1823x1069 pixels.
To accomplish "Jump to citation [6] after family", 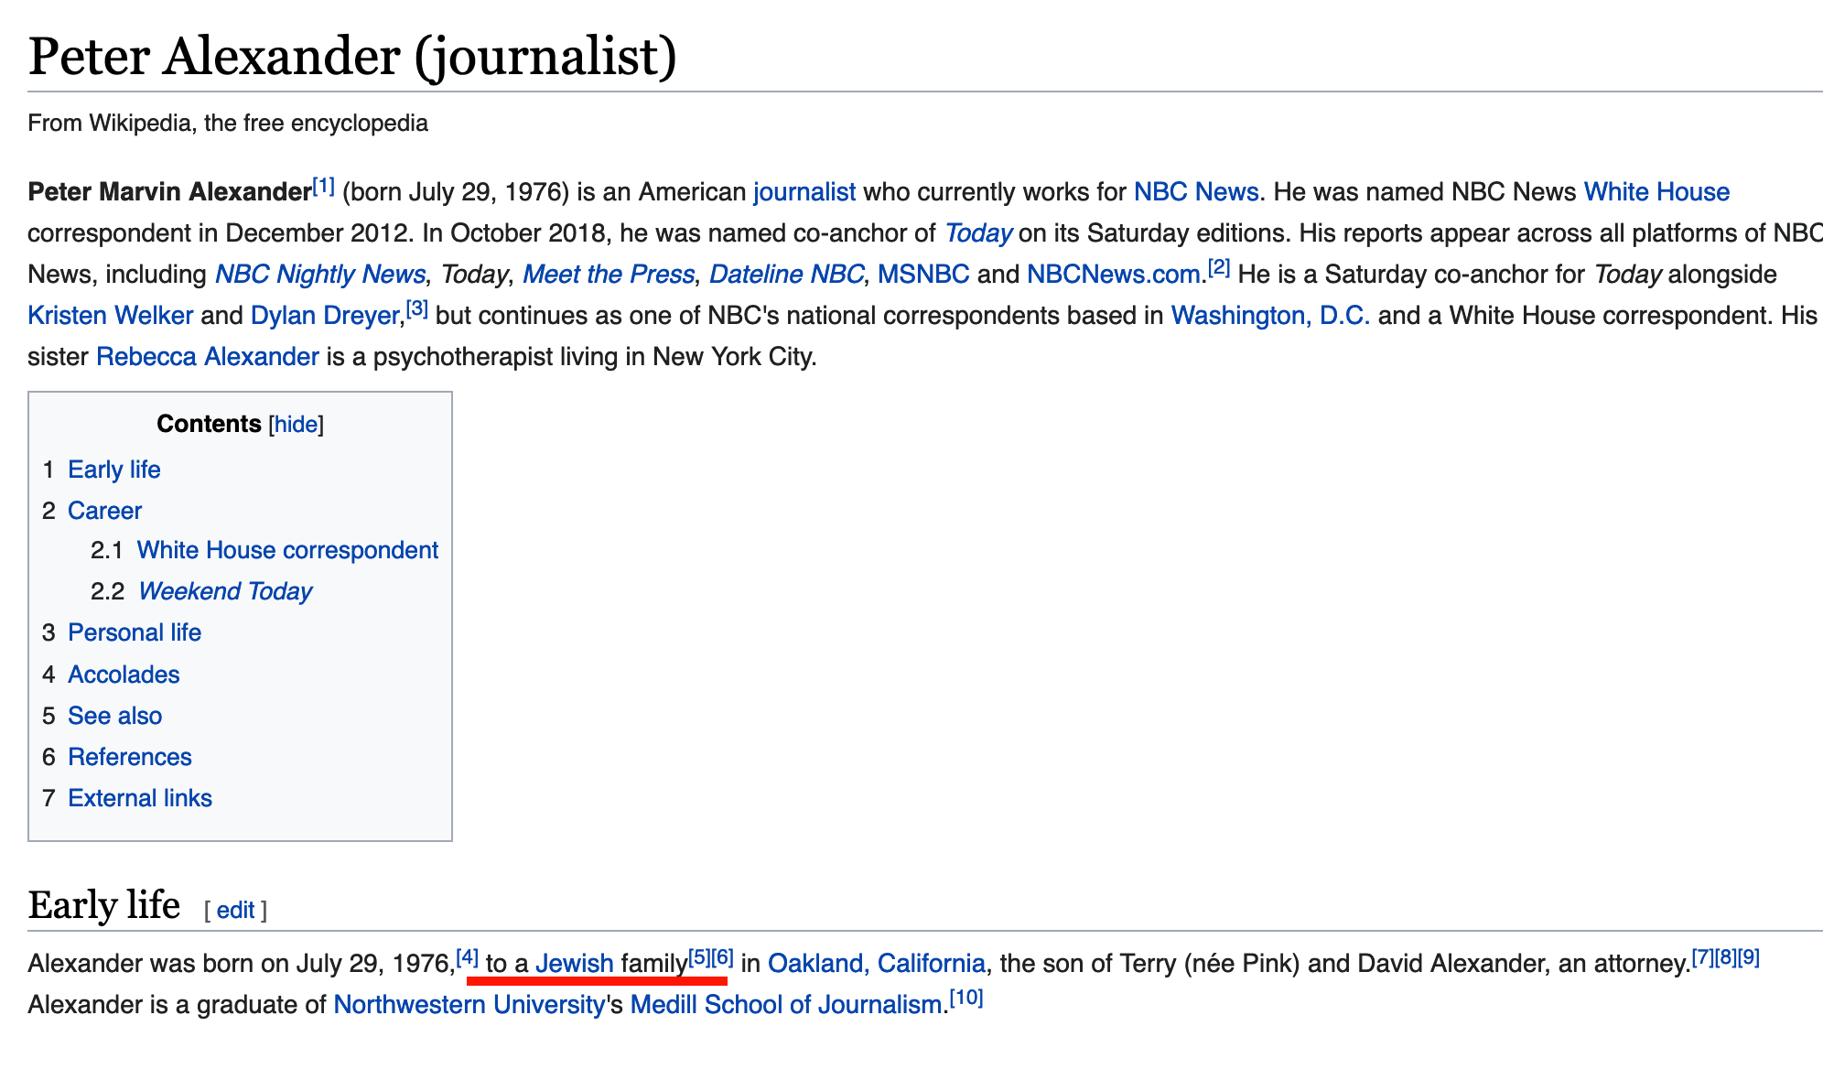I will pyautogui.click(x=722, y=957).
